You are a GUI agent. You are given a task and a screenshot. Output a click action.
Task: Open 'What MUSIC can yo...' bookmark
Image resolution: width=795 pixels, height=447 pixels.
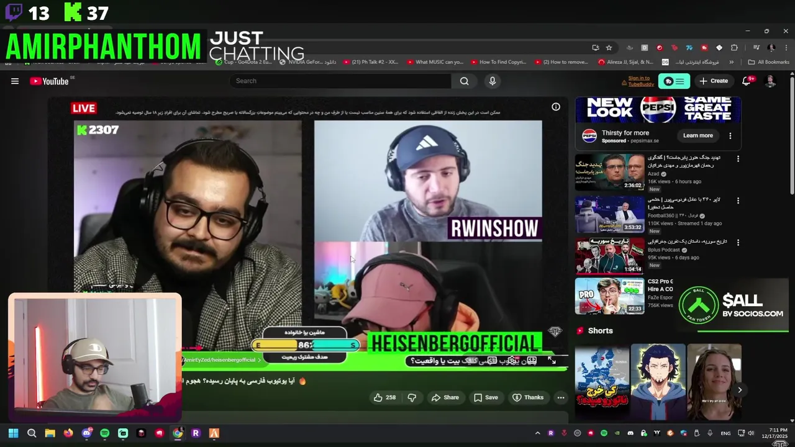(435, 62)
